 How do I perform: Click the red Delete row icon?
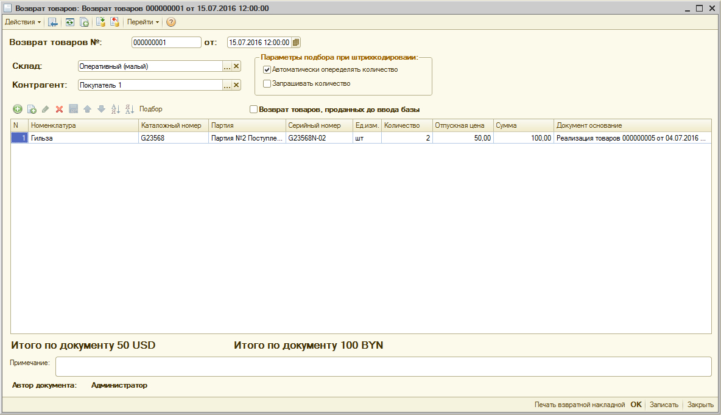pyautogui.click(x=60, y=110)
